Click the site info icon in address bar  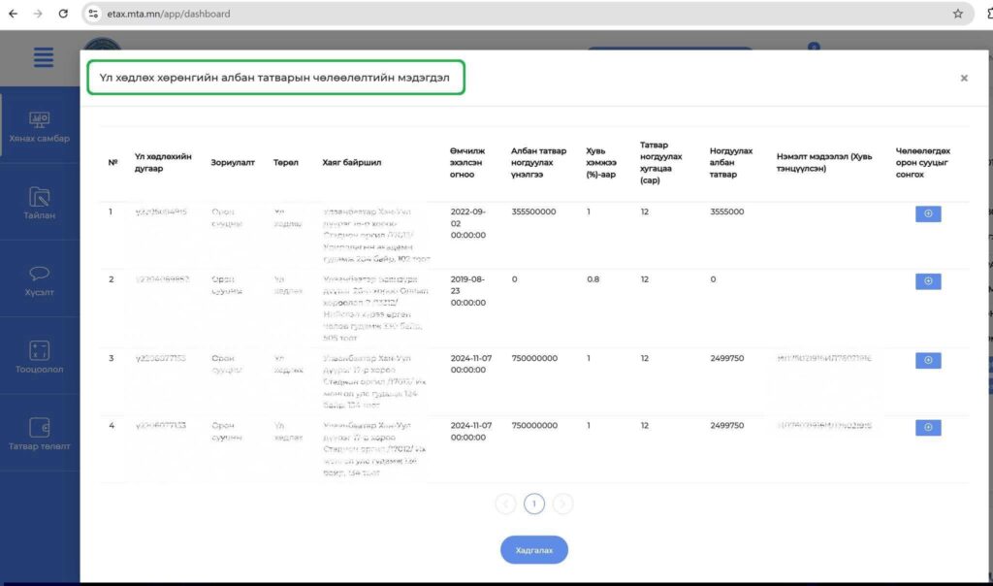click(x=94, y=15)
